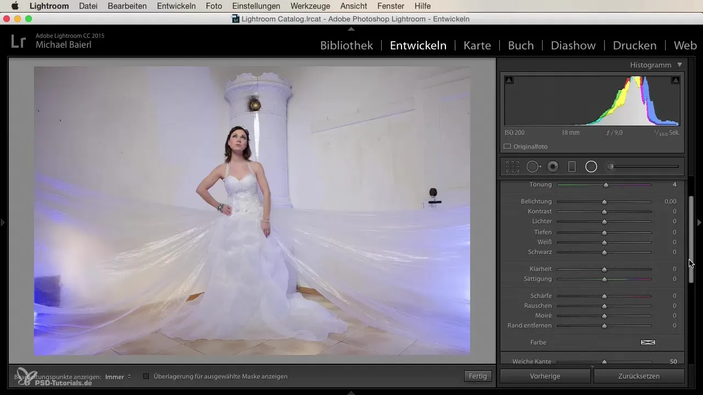Click the Moiré slider handle
703x395 pixels.
604,316
